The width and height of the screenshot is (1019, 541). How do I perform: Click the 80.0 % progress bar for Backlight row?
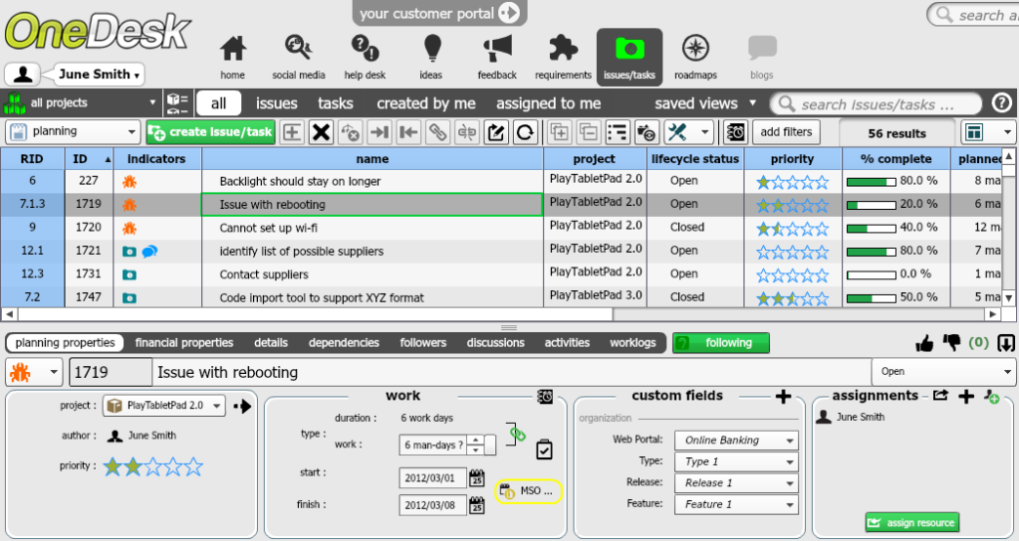pos(871,182)
